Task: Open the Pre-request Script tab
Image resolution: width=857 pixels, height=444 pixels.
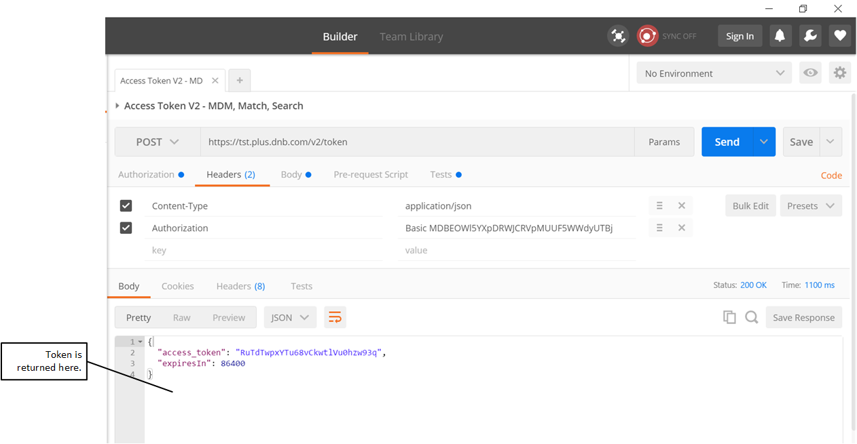Action: point(371,174)
